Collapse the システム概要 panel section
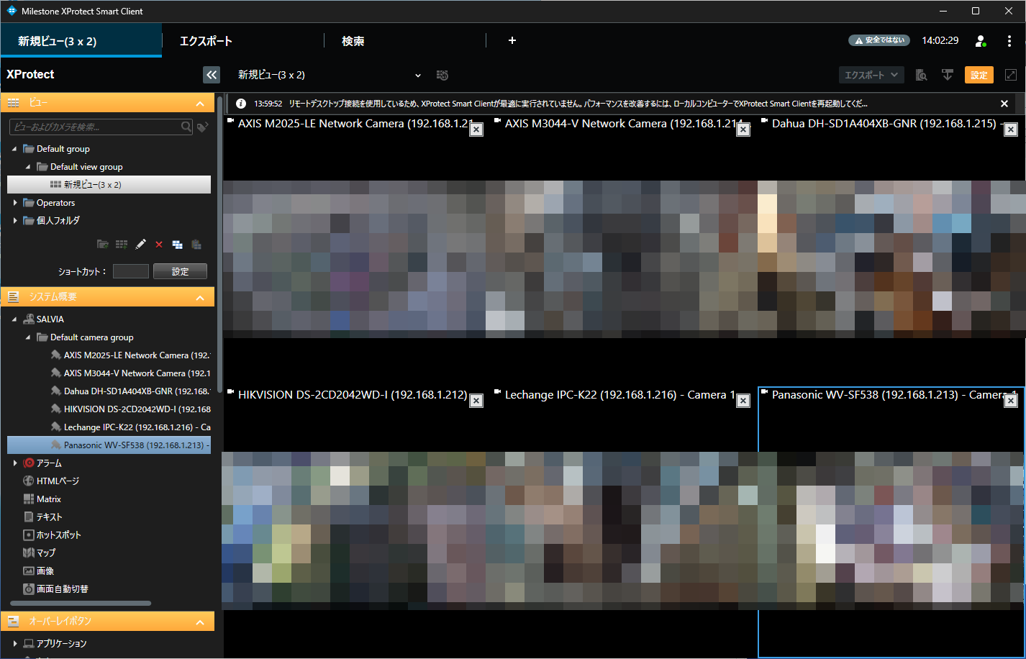This screenshot has width=1026, height=659. 200,297
